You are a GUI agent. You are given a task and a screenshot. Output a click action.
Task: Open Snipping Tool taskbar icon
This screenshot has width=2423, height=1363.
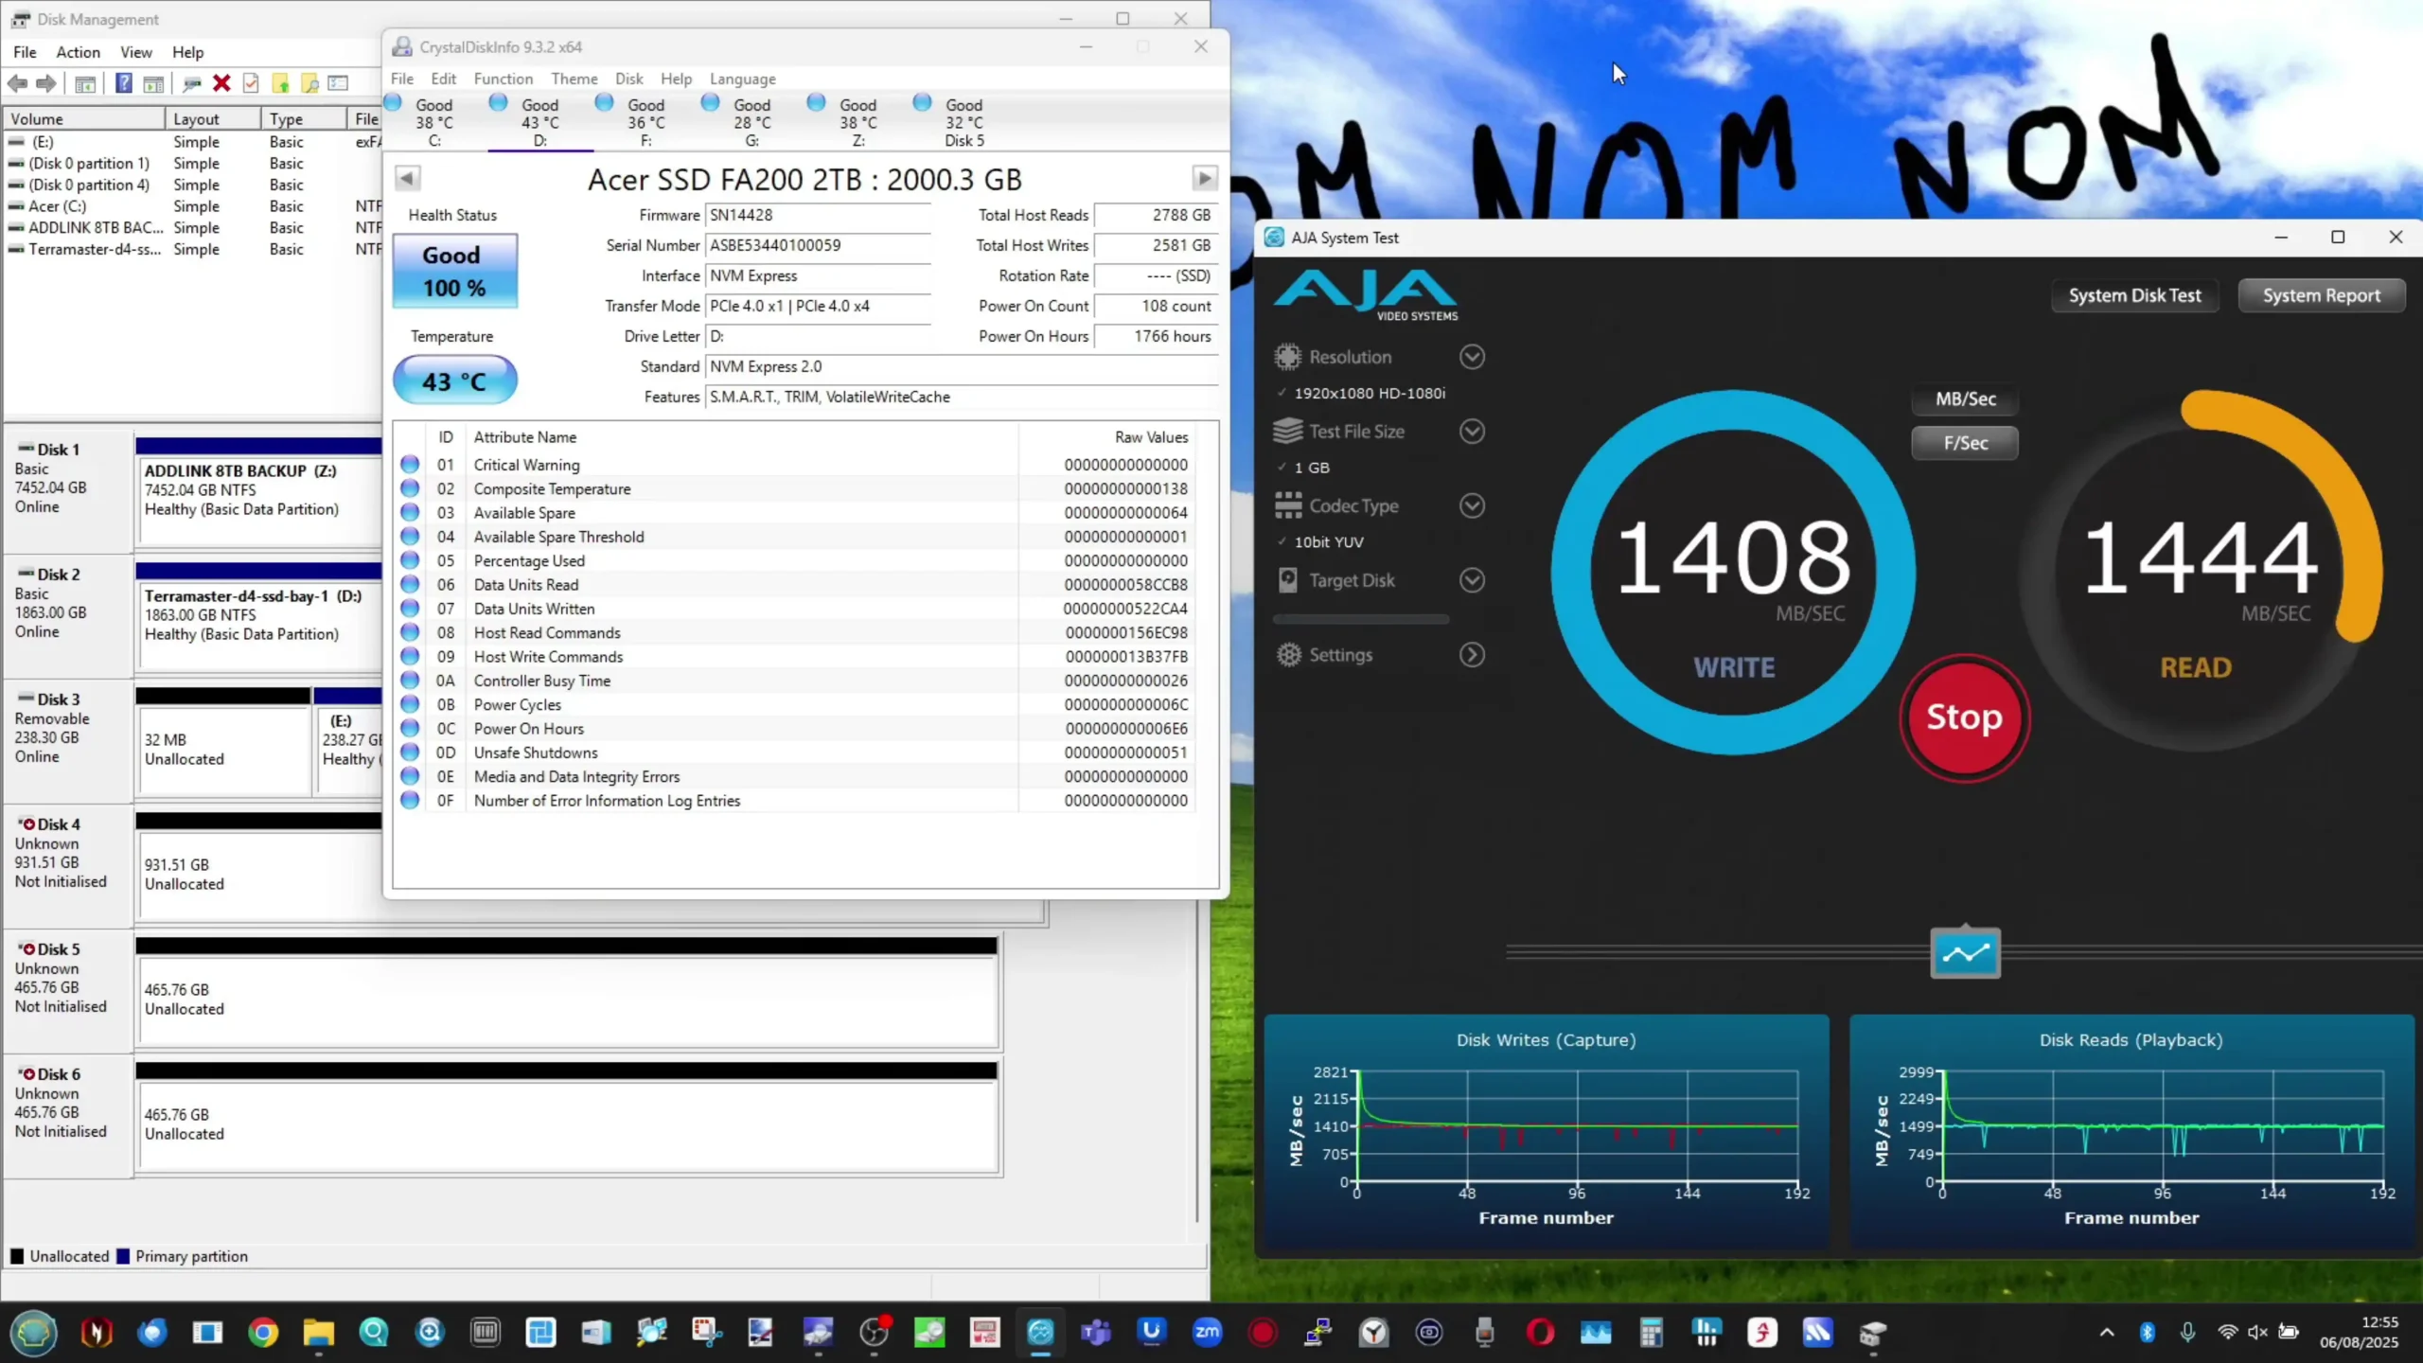[706, 1333]
